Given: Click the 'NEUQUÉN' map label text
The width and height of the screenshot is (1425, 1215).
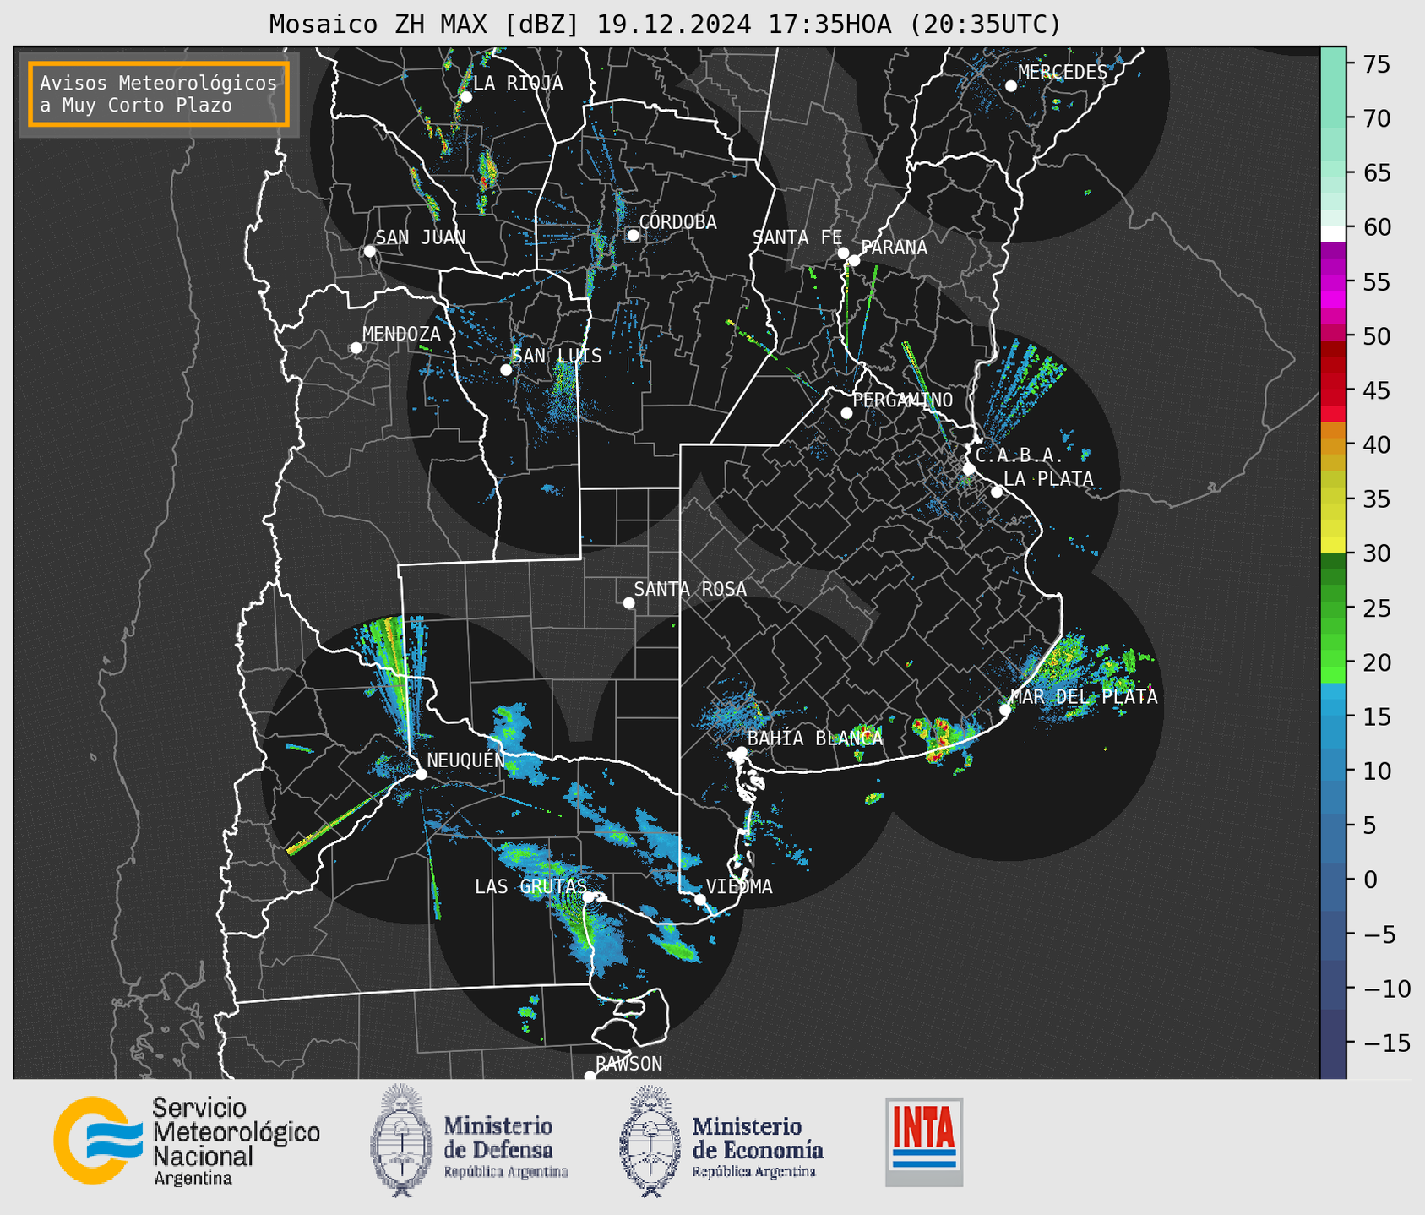Looking at the screenshot, I should coord(466,760).
